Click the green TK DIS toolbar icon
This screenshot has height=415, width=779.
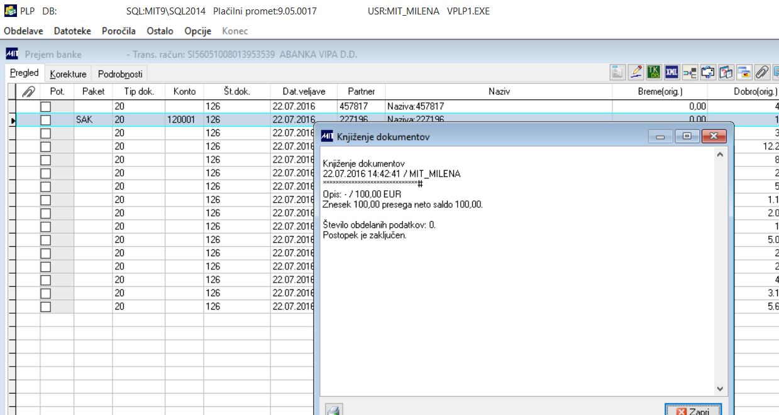(654, 72)
